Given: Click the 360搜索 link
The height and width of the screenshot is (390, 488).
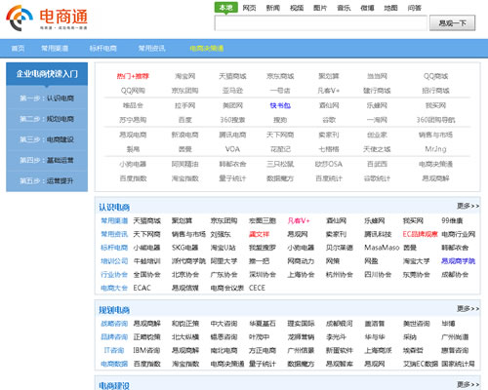Looking at the screenshot, I should click(x=232, y=120).
